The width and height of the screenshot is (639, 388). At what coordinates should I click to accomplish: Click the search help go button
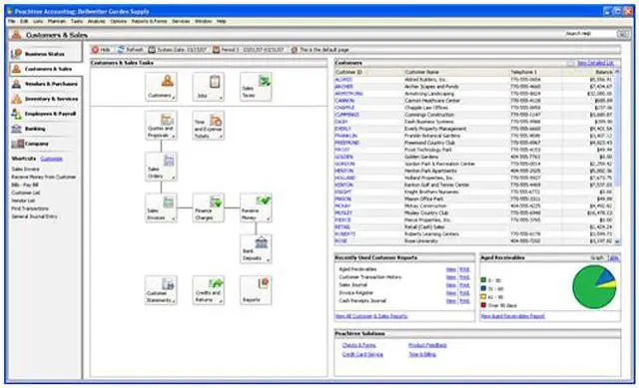click(x=623, y=34)
